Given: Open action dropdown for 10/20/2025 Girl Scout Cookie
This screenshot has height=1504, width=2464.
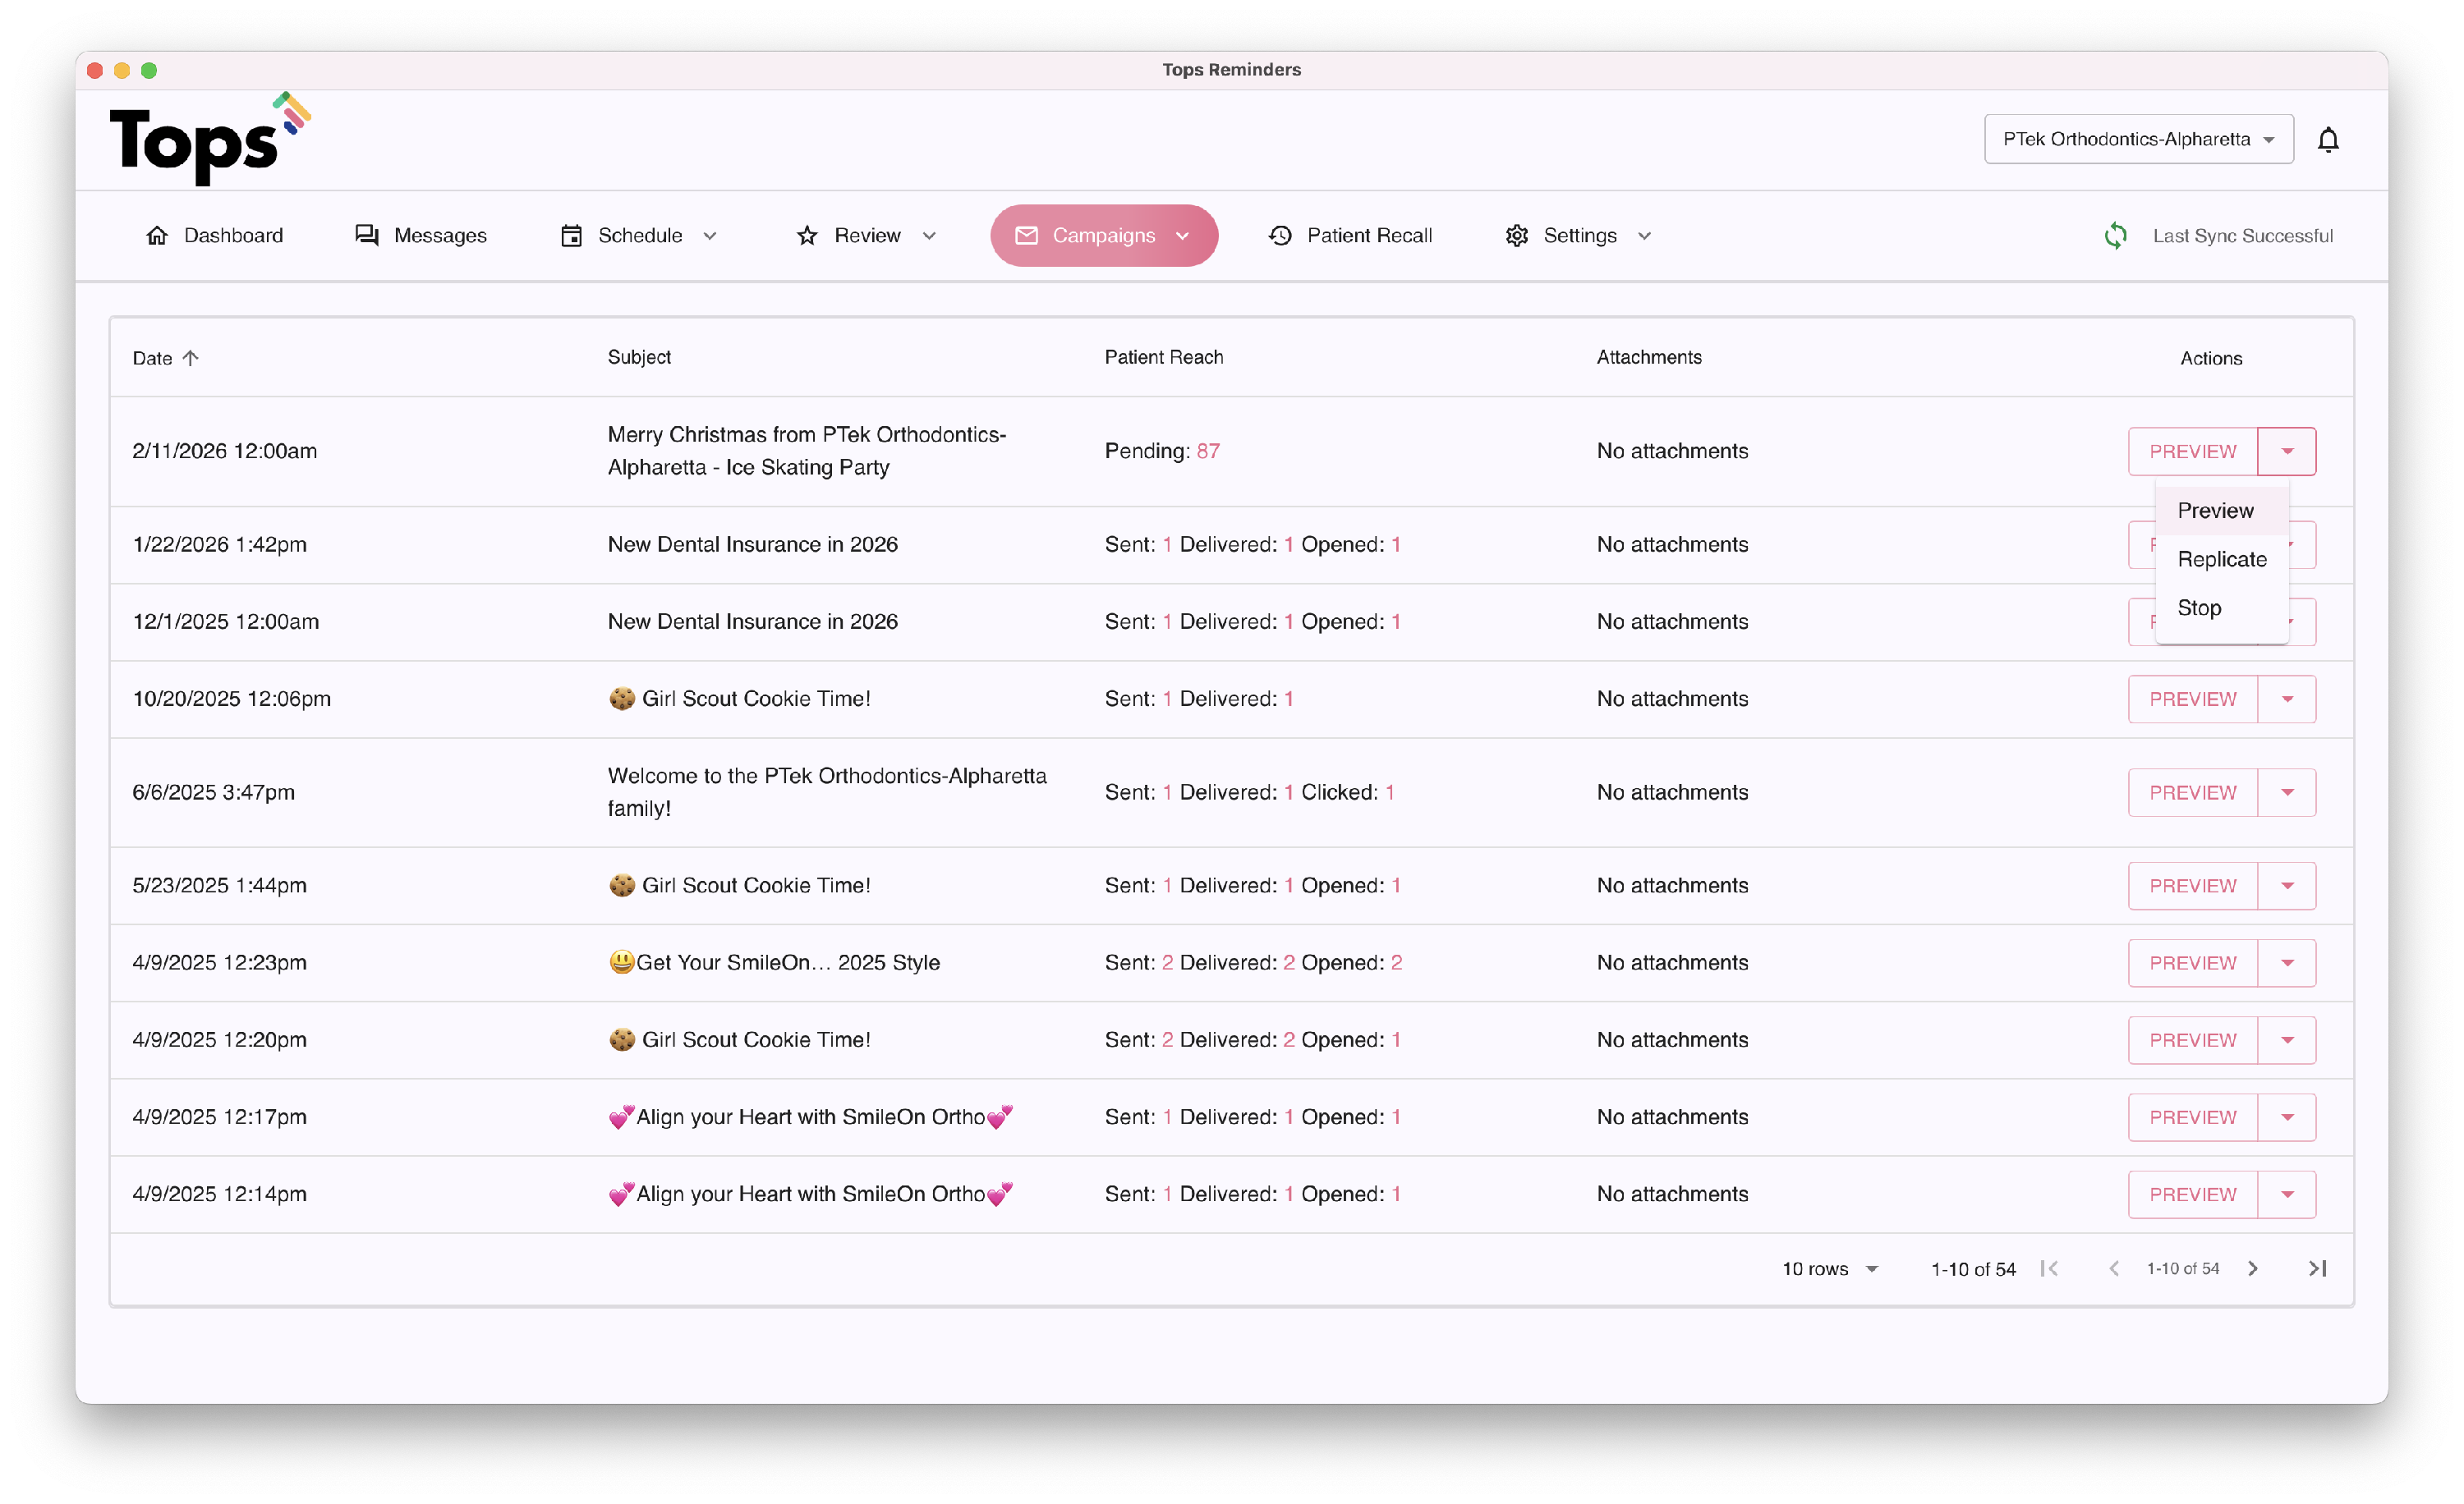Looking at the screenshot, I should click(x=2286, y=699).
